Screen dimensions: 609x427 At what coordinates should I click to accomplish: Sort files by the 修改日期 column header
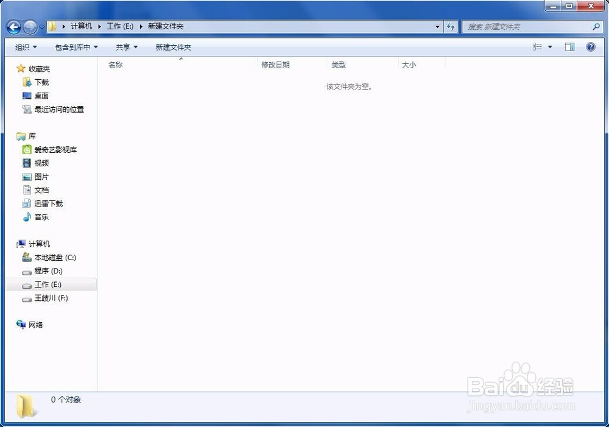(x=275, y=65)
